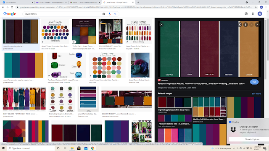The image size is (269, 151).
Task: Click the jewel tones search box
Action: tap(63, 14)
